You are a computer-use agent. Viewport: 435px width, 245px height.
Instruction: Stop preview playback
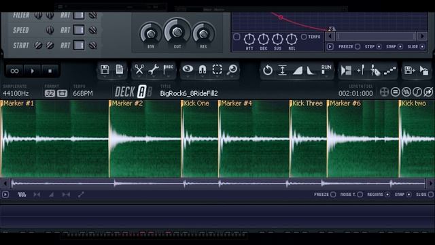coord(50,71)
